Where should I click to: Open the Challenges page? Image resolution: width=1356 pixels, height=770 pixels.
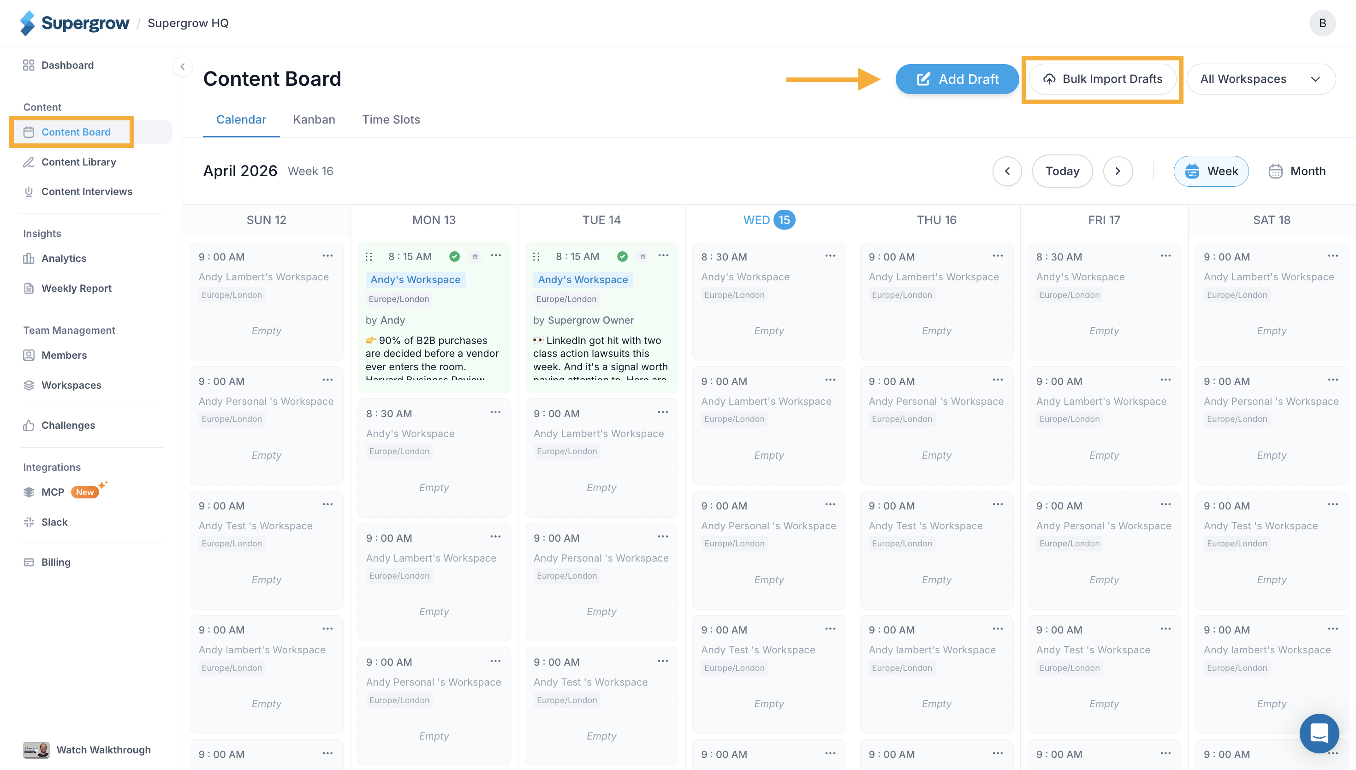[59, 425]
